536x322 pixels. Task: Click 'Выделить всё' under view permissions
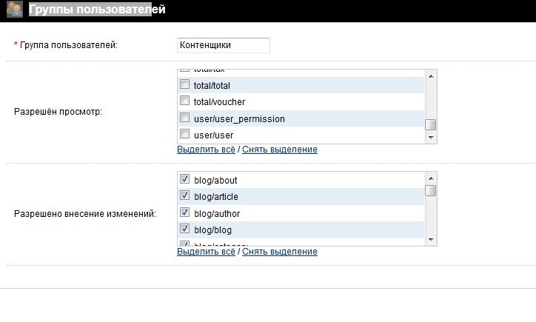[x=206, y=150]
